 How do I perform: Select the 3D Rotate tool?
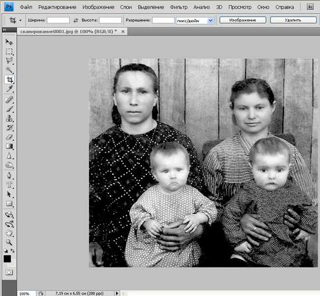[9, 215]
